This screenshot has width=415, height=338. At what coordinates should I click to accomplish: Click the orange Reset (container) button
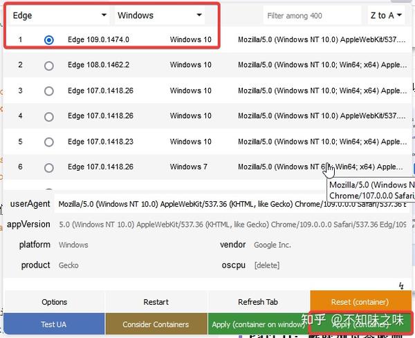pos(361,301)
